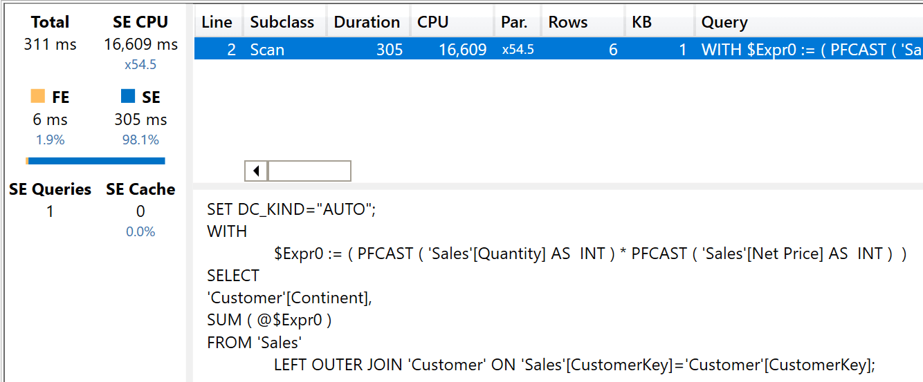Click the 1.9% FE percentage
The width and height of the screenshot is (923, 382).
tap(50, 140)
